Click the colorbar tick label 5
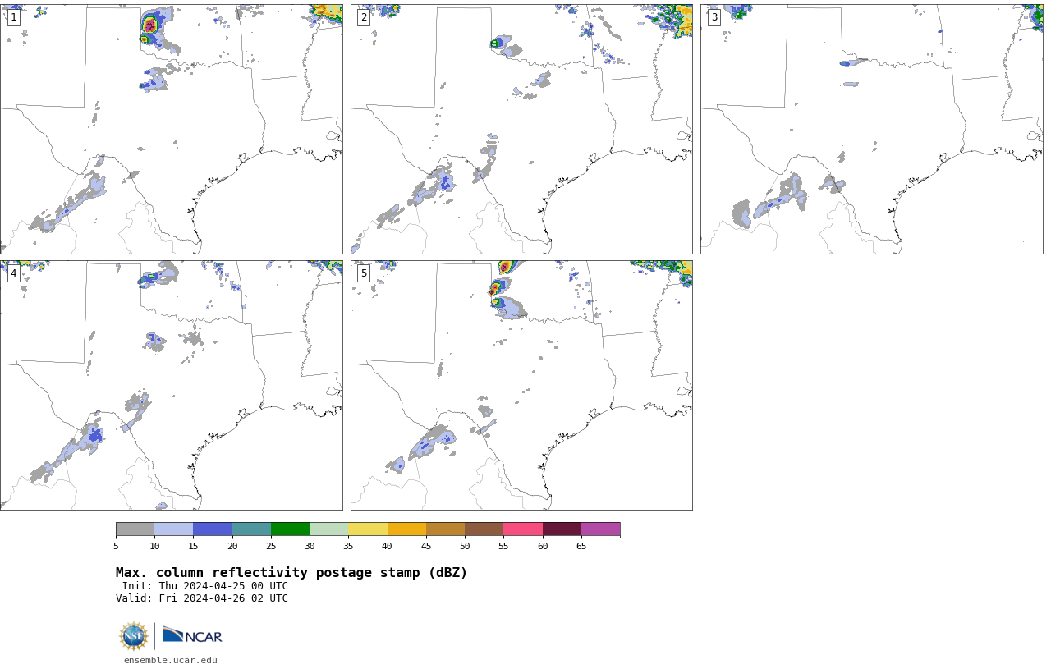This screenshot has width=1051, height=669. (x=116, y=546)
